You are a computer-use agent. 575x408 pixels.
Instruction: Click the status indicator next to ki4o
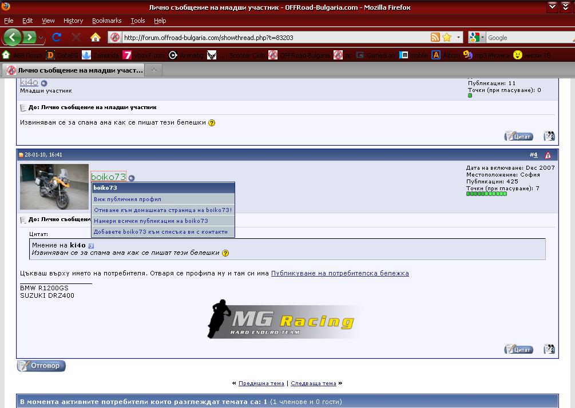tap(44, 83)
